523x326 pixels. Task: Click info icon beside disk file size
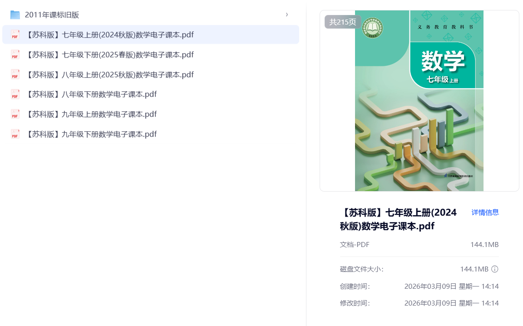coord(495,269)
